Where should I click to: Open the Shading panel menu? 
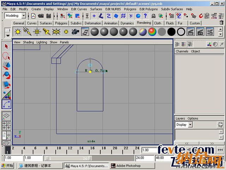(28, 42)
